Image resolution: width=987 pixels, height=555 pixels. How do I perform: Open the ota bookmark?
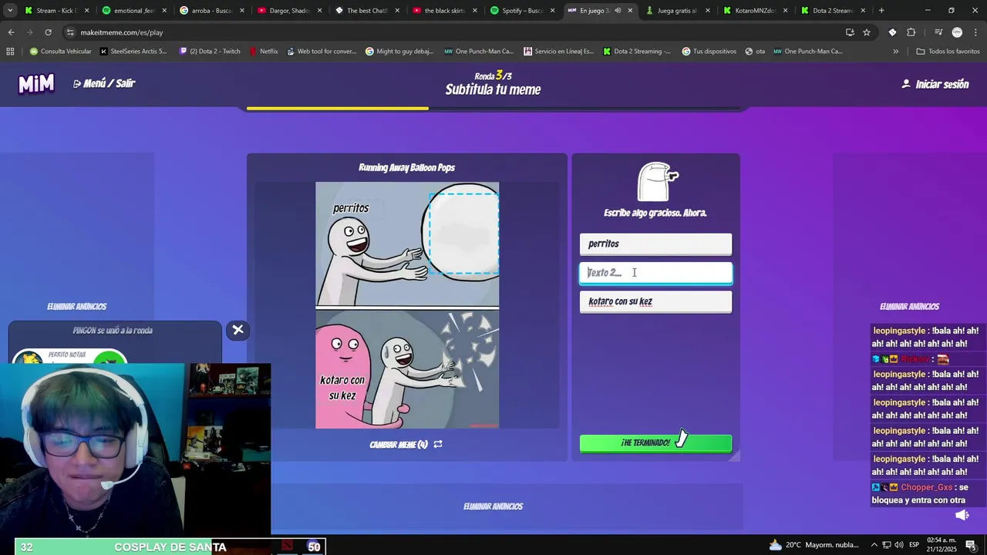click(x=755, y=52)
